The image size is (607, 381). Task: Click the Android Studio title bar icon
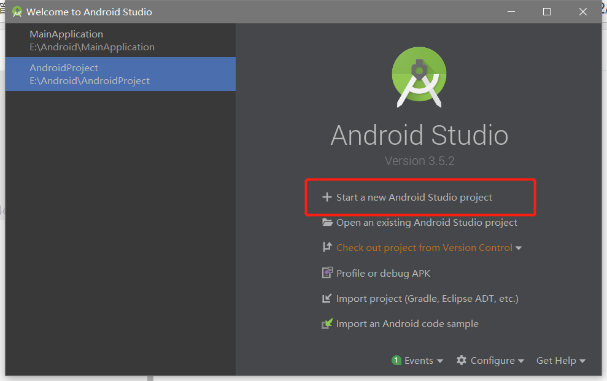[x=17, y=12]
